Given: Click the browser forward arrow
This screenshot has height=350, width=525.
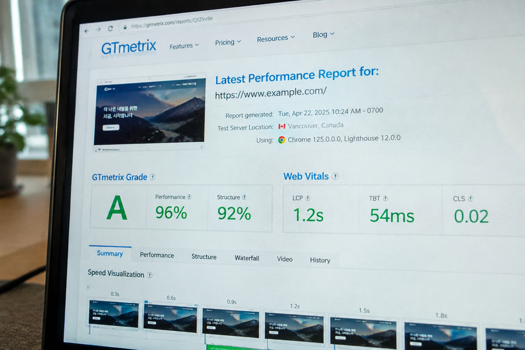Looking at the screenshot, I should [98, 29].
